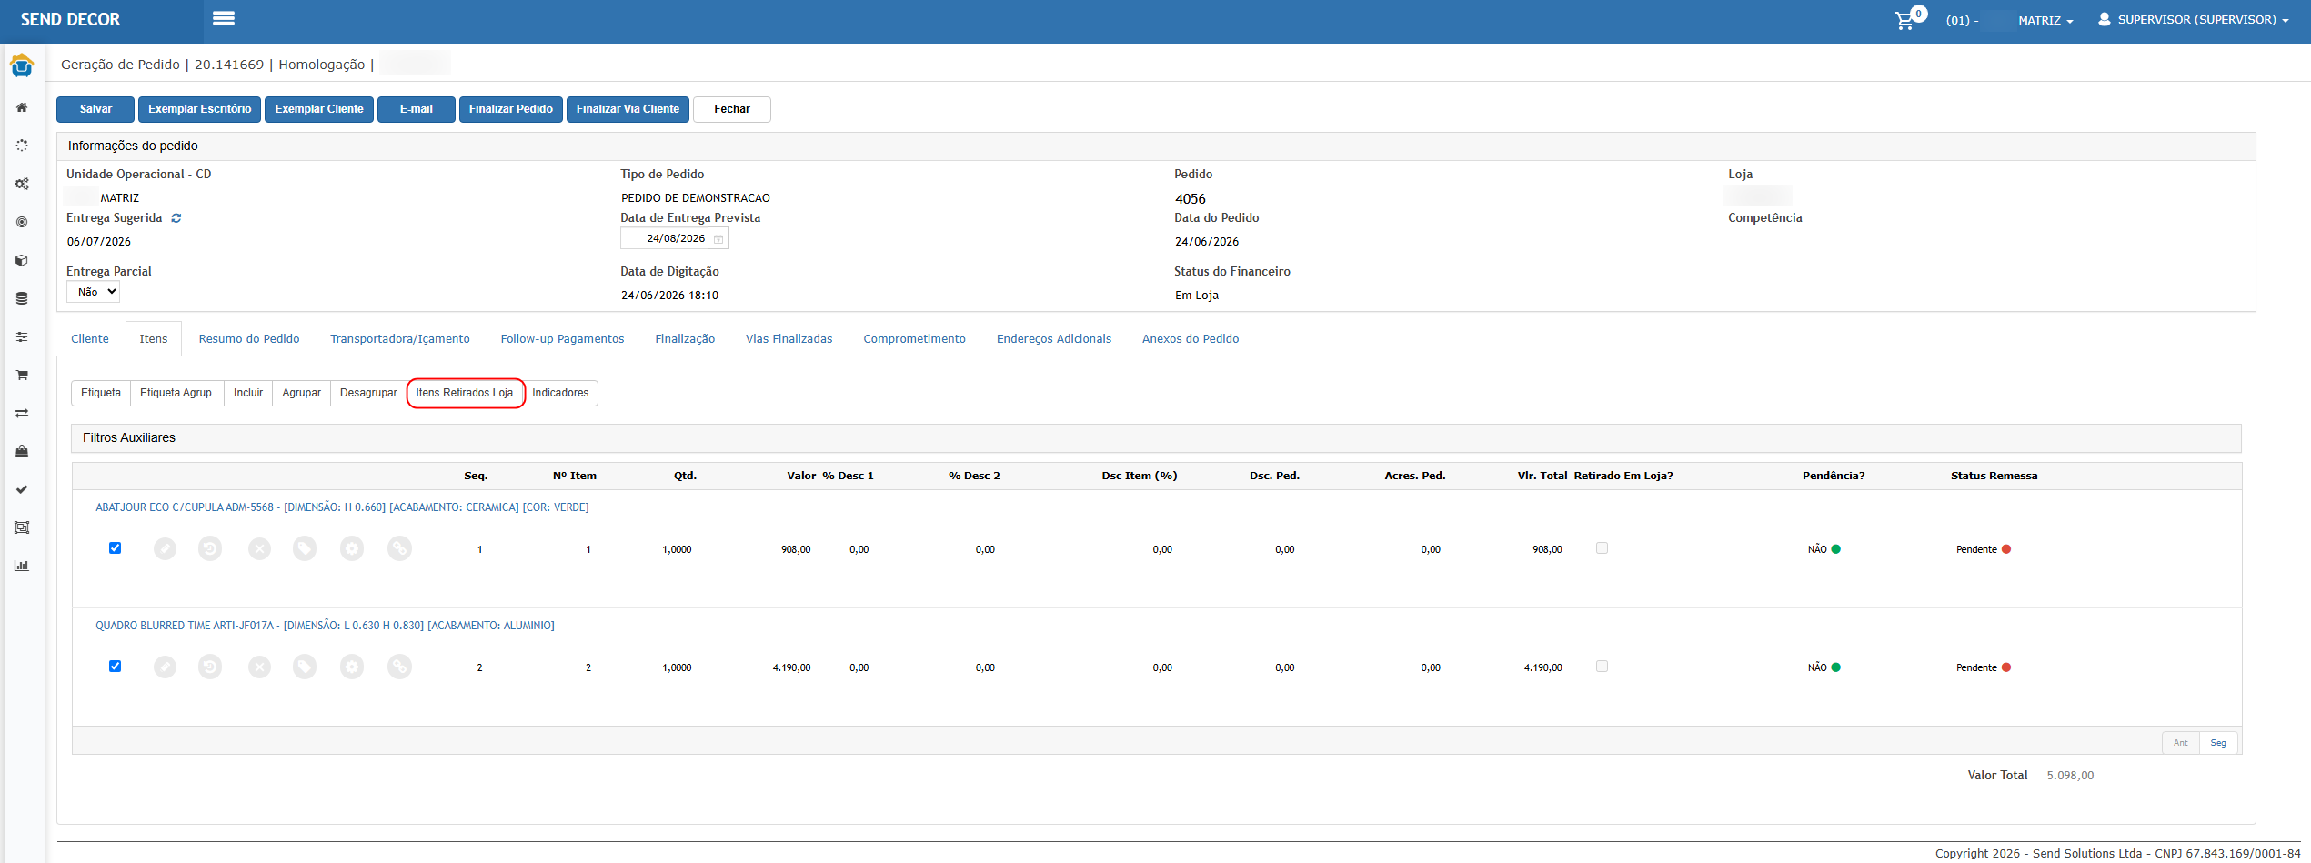Open the home icon in left sidebar
This screenshot has height=863, width=2311.
tap(22, 107)
